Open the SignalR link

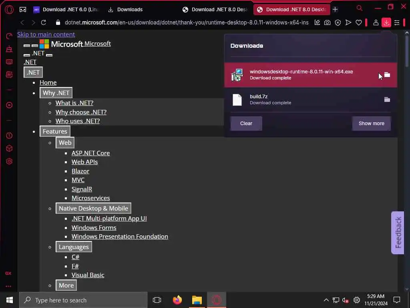coord(82,189)
